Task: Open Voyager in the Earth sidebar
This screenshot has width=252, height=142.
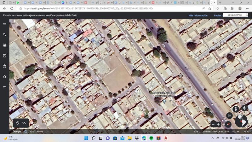Action: (4, 45)
